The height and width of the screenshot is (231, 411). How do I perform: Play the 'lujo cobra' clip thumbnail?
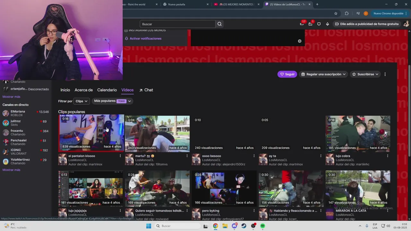(358, 133)
